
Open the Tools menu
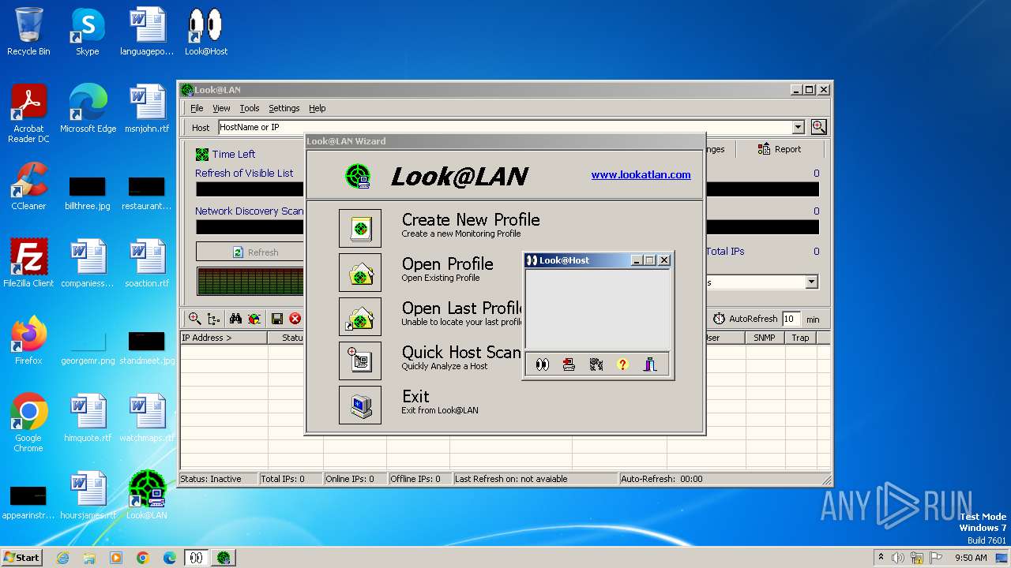click(x=250, y=108)
